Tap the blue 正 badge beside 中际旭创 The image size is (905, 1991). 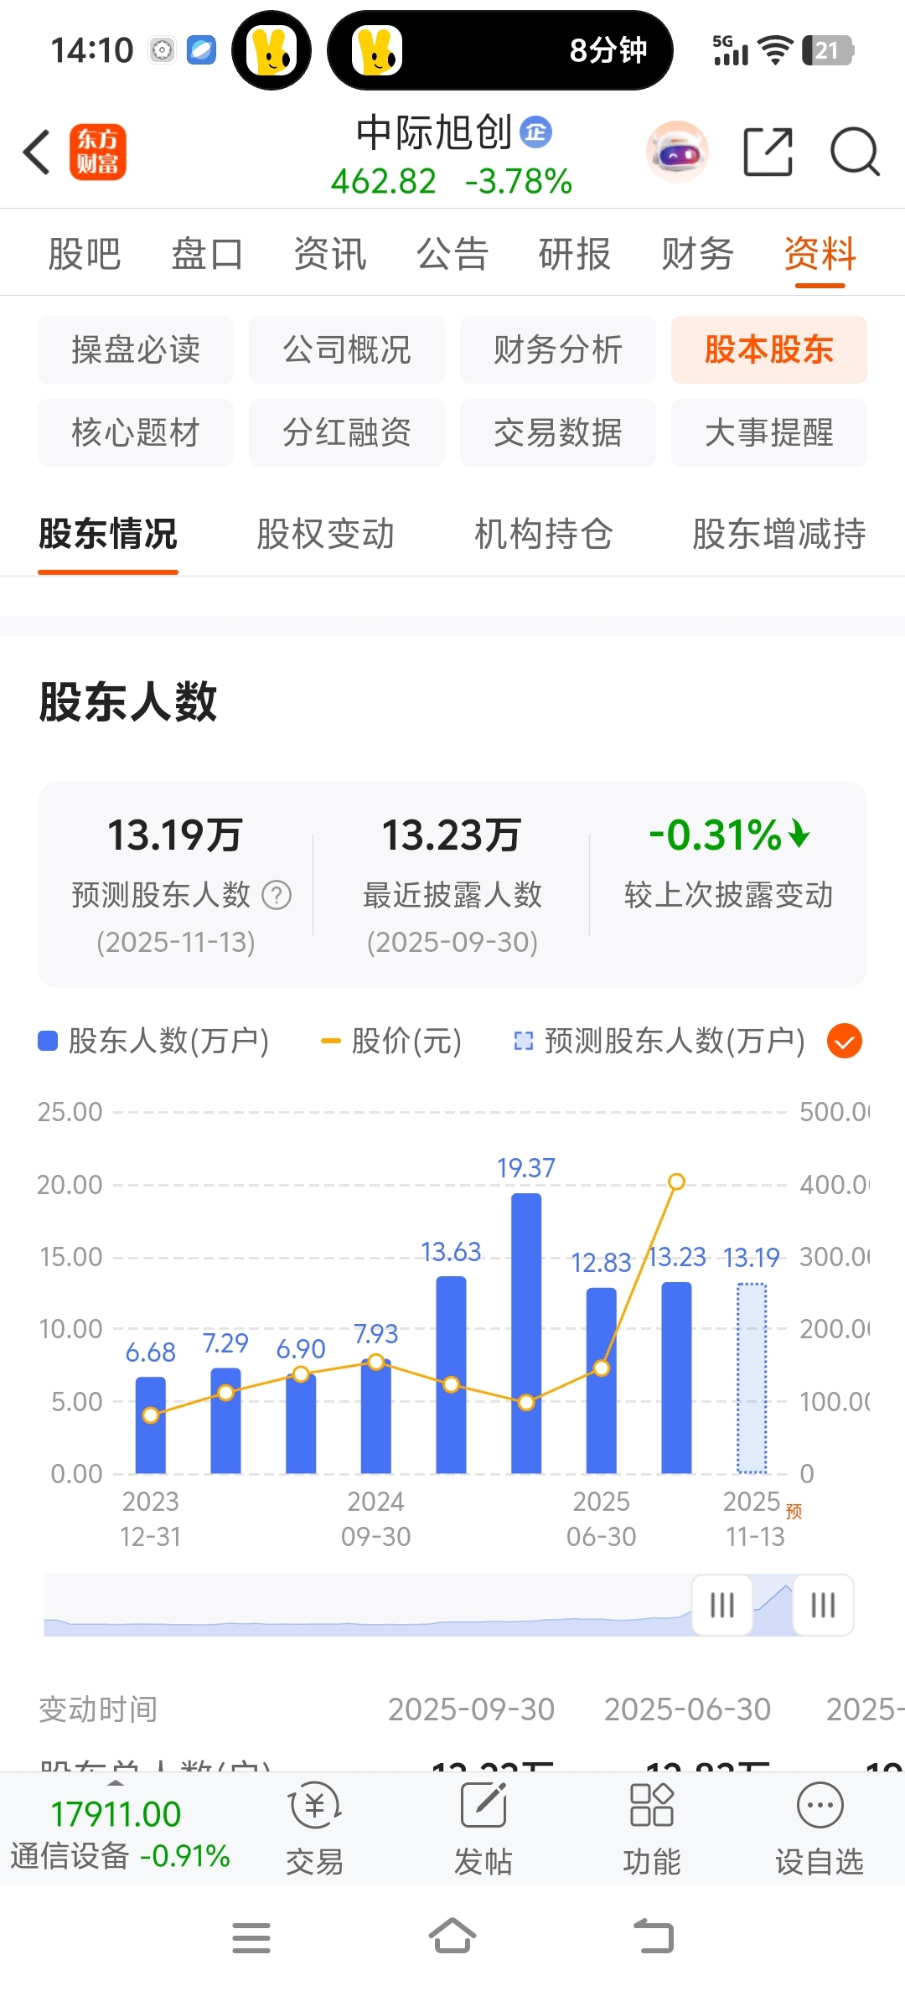(x=536, y=132)
